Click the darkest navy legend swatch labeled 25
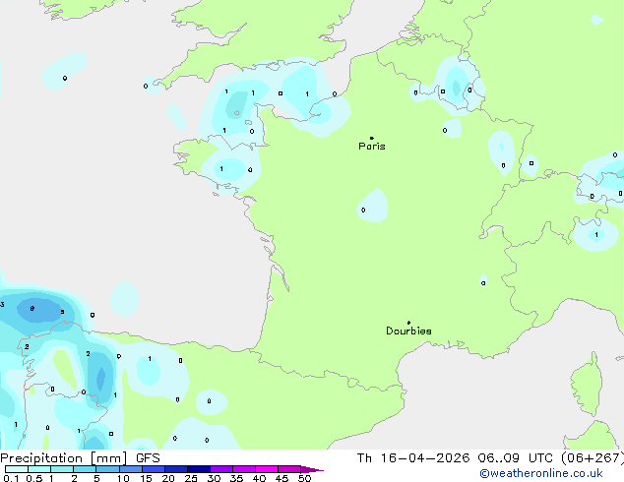This screenshot has height=482, width=624. tap(199, 469)
